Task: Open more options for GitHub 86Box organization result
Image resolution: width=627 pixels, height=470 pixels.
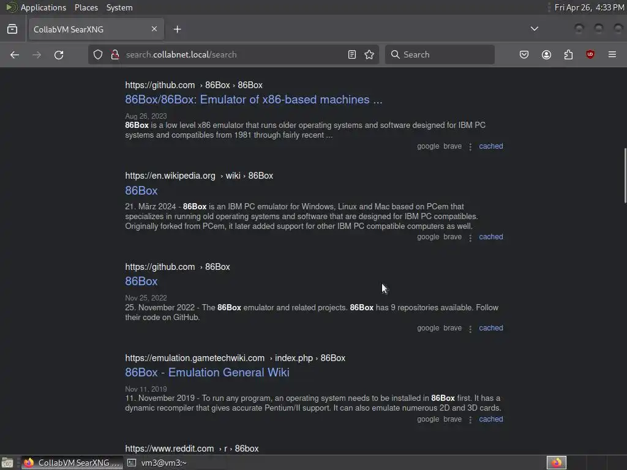Action: pos(470,329)
